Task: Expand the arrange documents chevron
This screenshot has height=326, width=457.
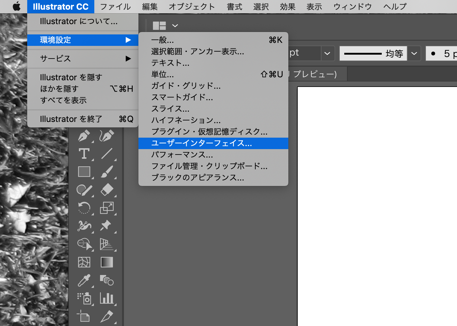Action: [175, 26]
